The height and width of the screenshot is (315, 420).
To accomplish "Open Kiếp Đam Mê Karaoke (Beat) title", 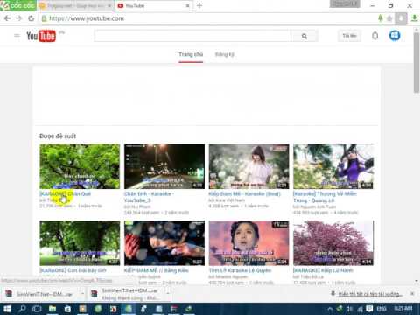I will 244,193.
